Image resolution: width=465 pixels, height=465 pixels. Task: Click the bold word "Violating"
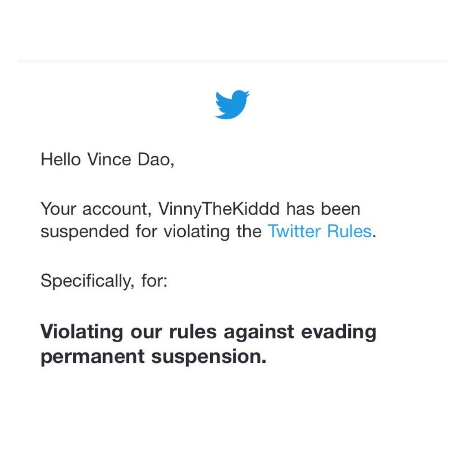82,332
